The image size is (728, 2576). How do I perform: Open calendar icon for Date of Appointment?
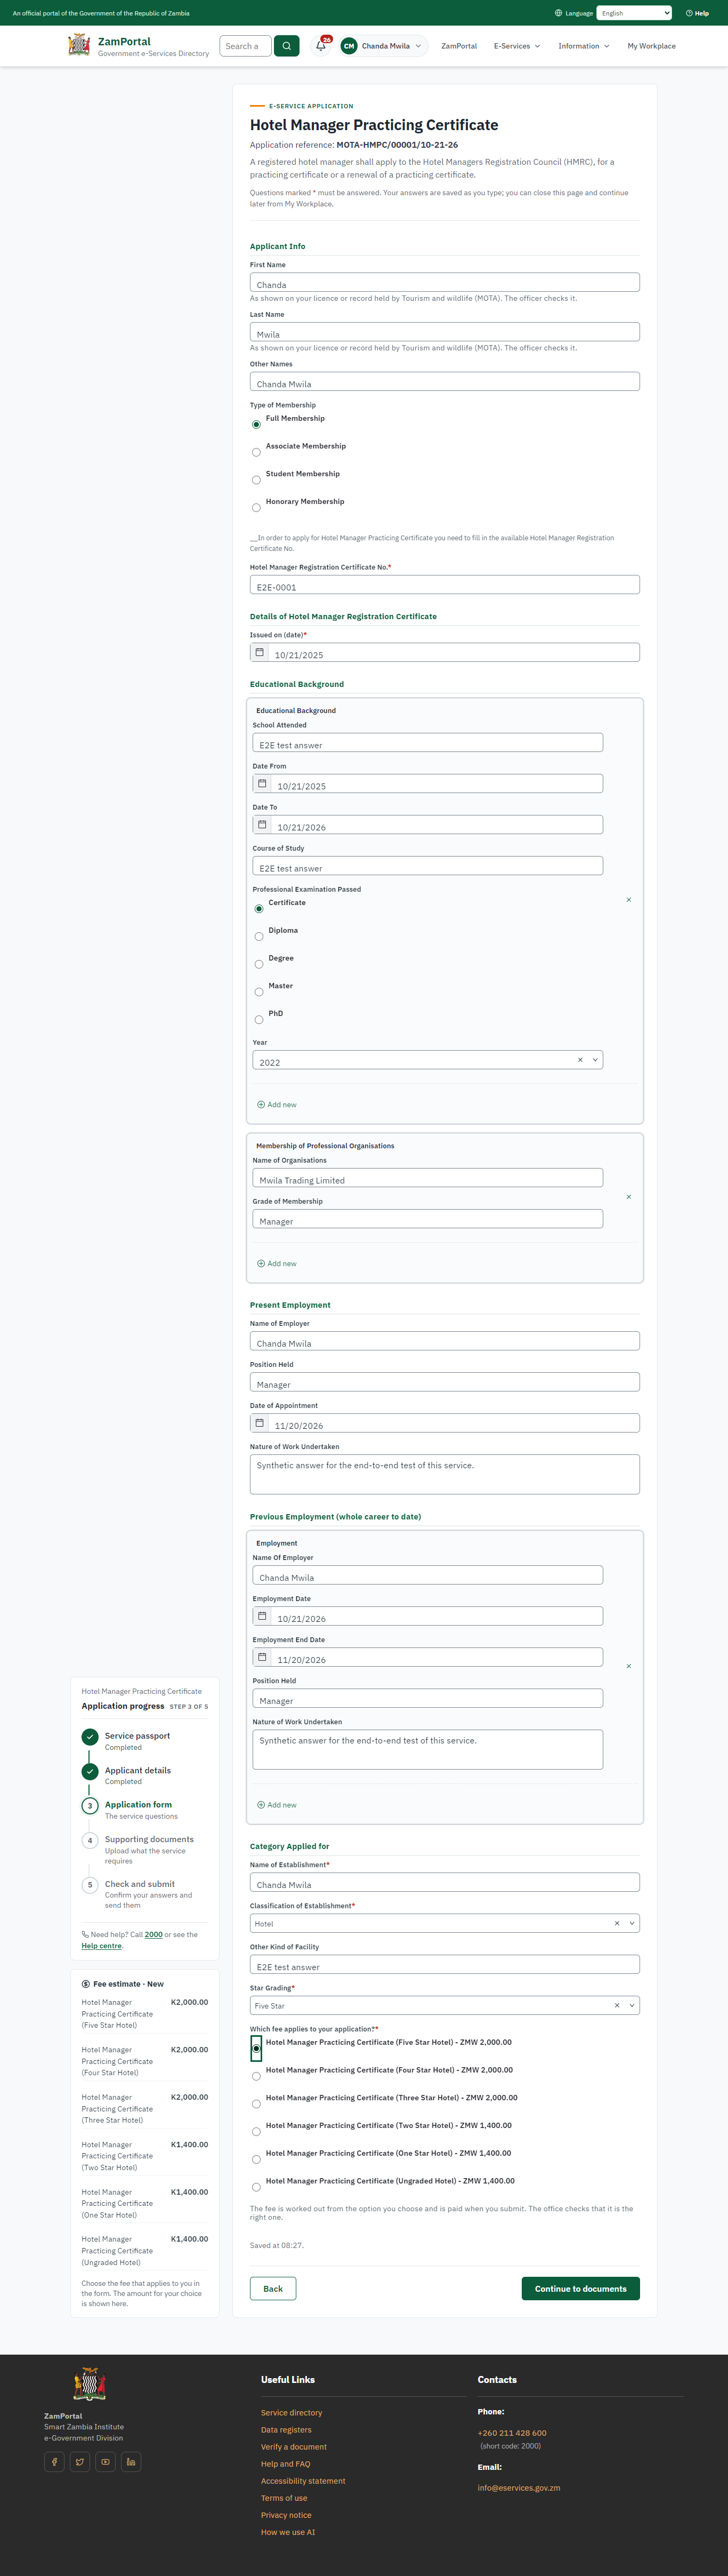click(x=260, y=1423)
